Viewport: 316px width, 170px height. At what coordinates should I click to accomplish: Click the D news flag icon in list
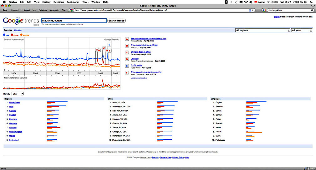coord(127,59)
